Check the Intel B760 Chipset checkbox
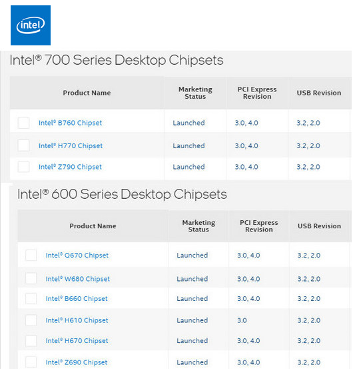Viewport: 359px width, 369px height. (x=23, y=123)
